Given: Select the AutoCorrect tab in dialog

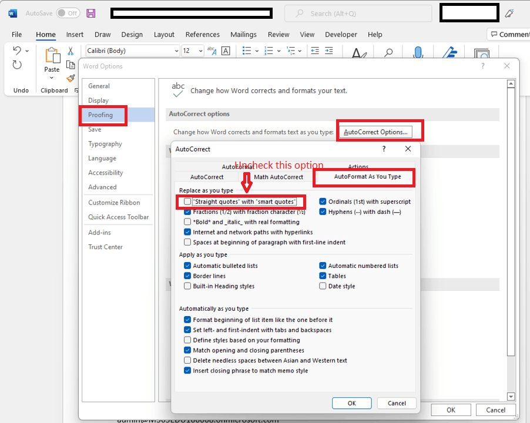Looking at the screenshot, I should tap(207, 177).
